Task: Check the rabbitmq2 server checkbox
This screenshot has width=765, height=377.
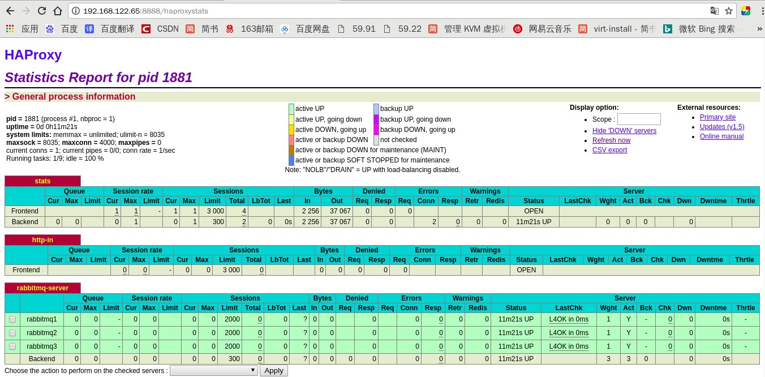Action: click(12, 333)
